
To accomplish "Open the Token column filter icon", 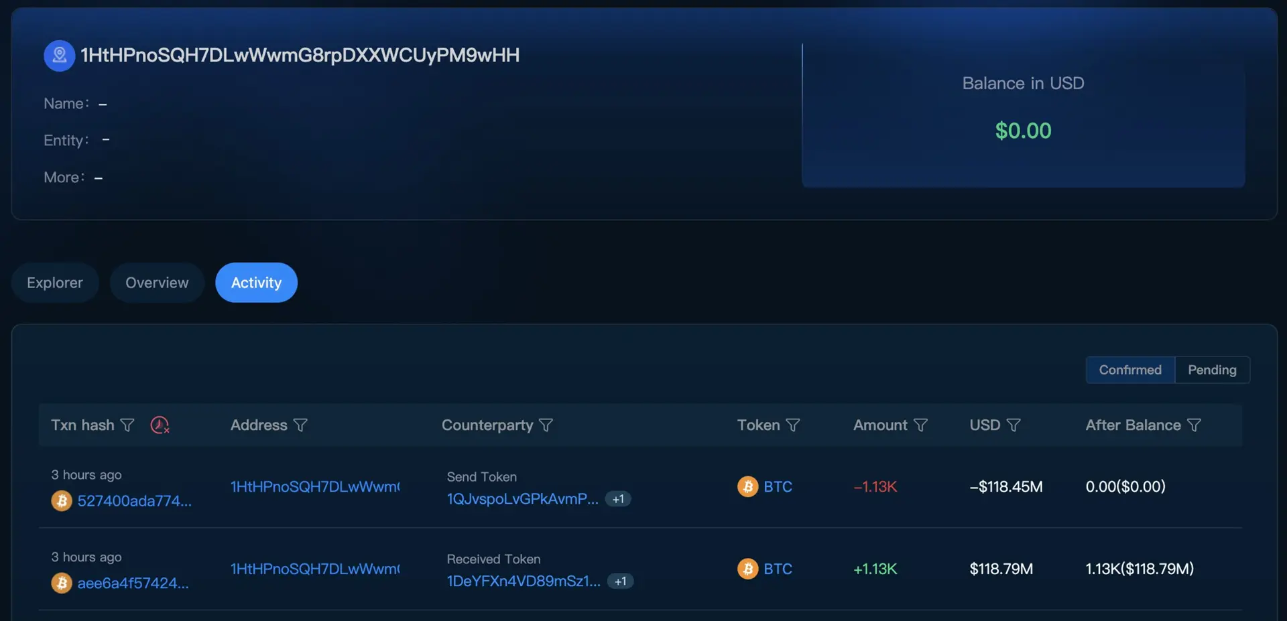I will click(x=793, y=425).
